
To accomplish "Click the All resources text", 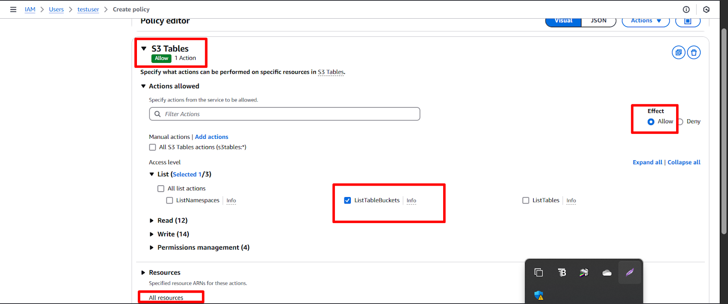I will (166, 298).
